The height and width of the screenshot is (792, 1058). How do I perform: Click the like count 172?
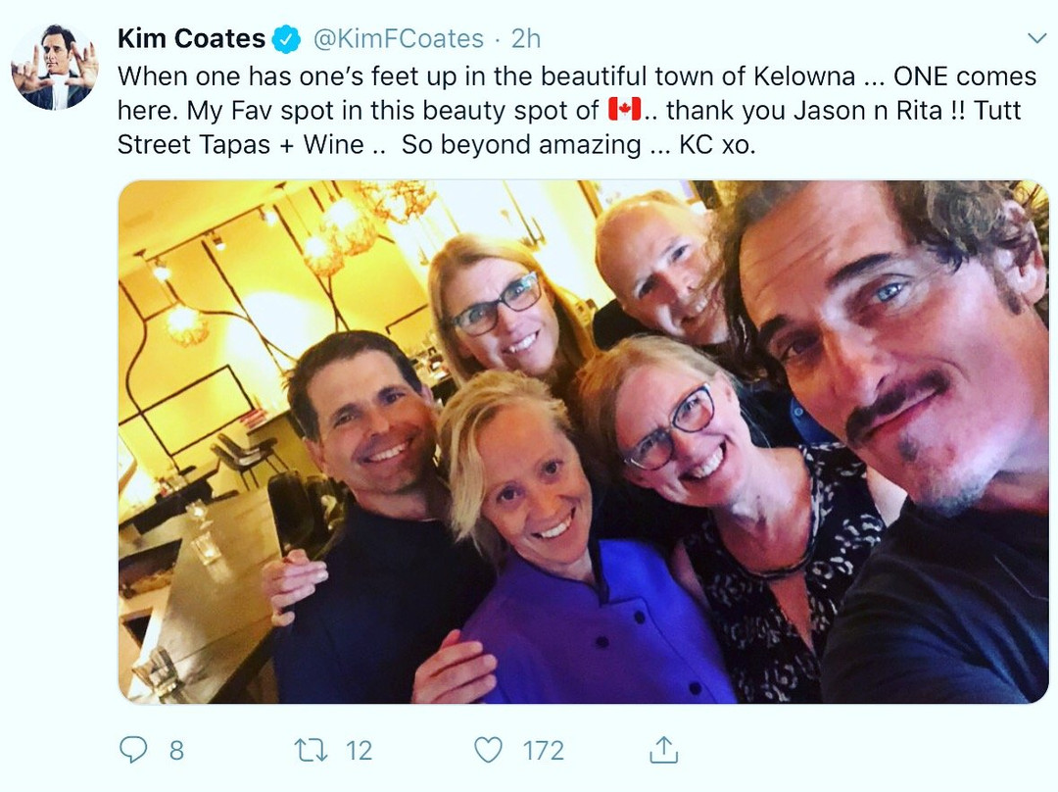coord(543,751)
